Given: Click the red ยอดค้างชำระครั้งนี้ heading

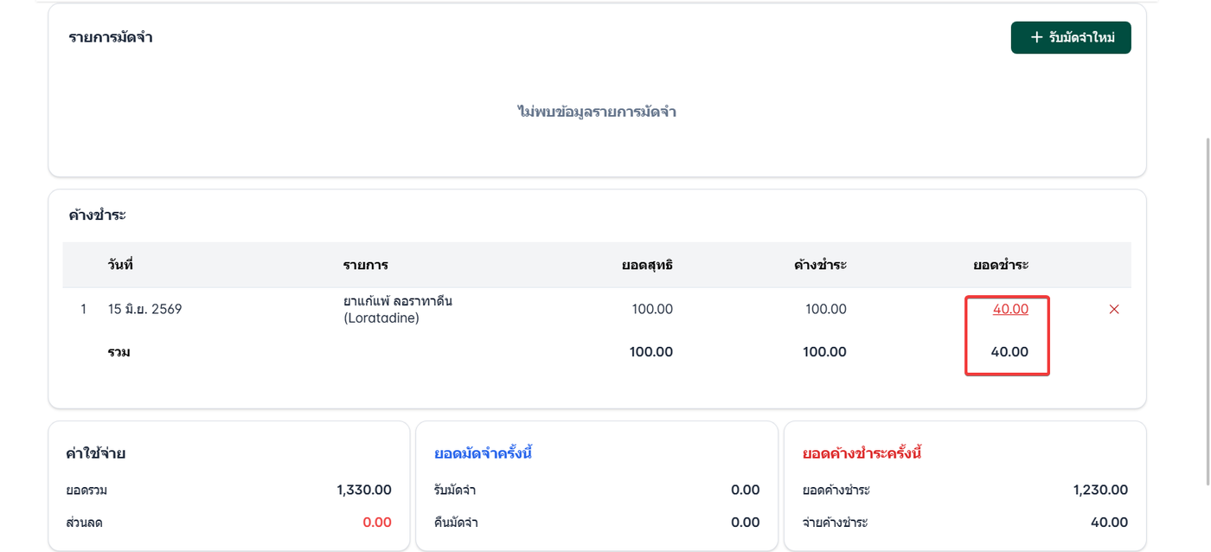Looking at the screenshot, I should click(x=862, y=453).
